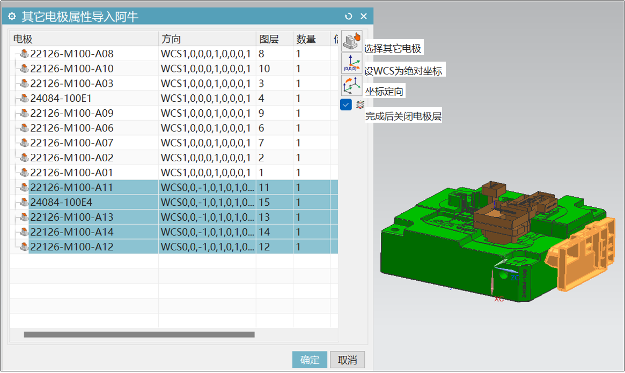Click the horizontal scrollbar under the table

tap(139, 335)
